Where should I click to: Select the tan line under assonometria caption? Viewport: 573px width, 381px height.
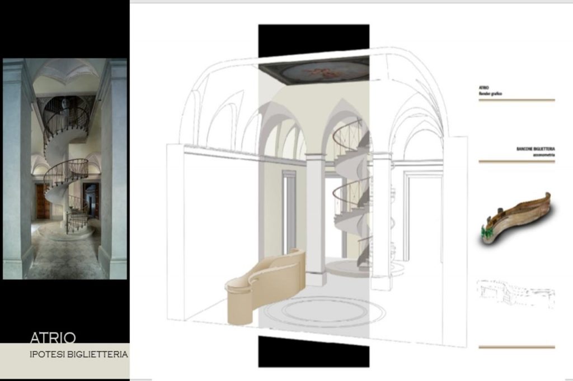pos(516,161)
